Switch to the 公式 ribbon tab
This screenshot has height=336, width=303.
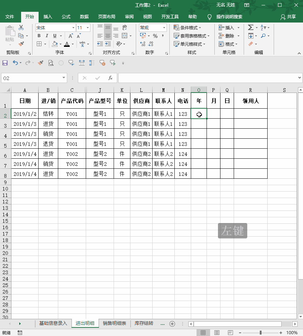[66, 17]
